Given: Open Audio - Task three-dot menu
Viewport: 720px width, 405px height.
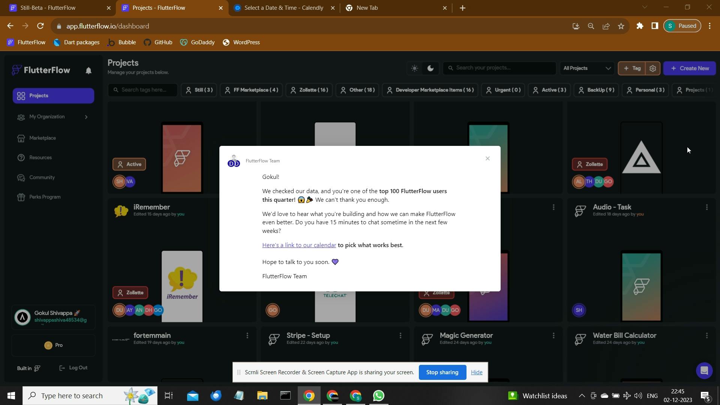Looking at the screenshot, I should (x=706, y=207).
